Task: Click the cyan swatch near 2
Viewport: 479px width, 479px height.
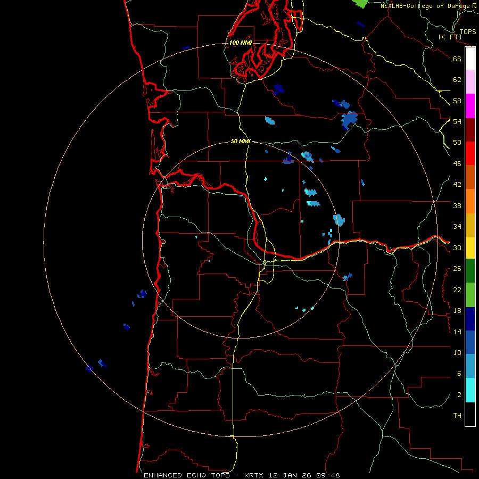Action: [470, 391]
